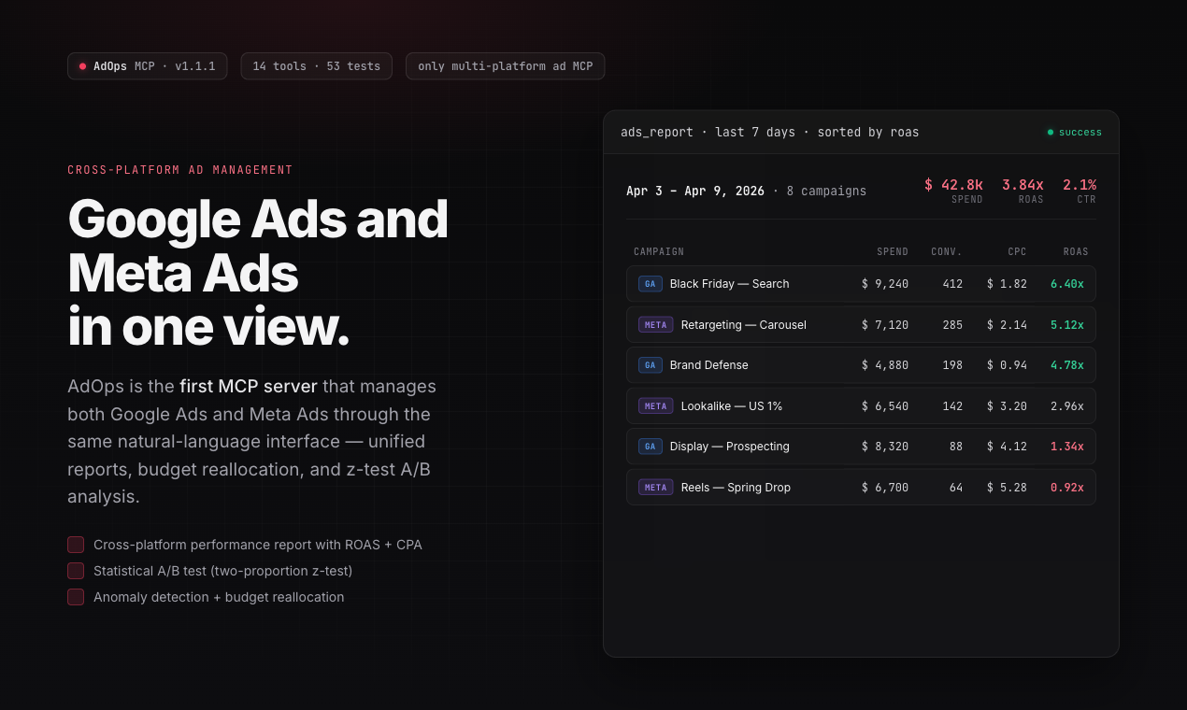The width and height of the screenshot is (1187, 710).
Task: Click the SPEND column header
Action: pos(893,252)
